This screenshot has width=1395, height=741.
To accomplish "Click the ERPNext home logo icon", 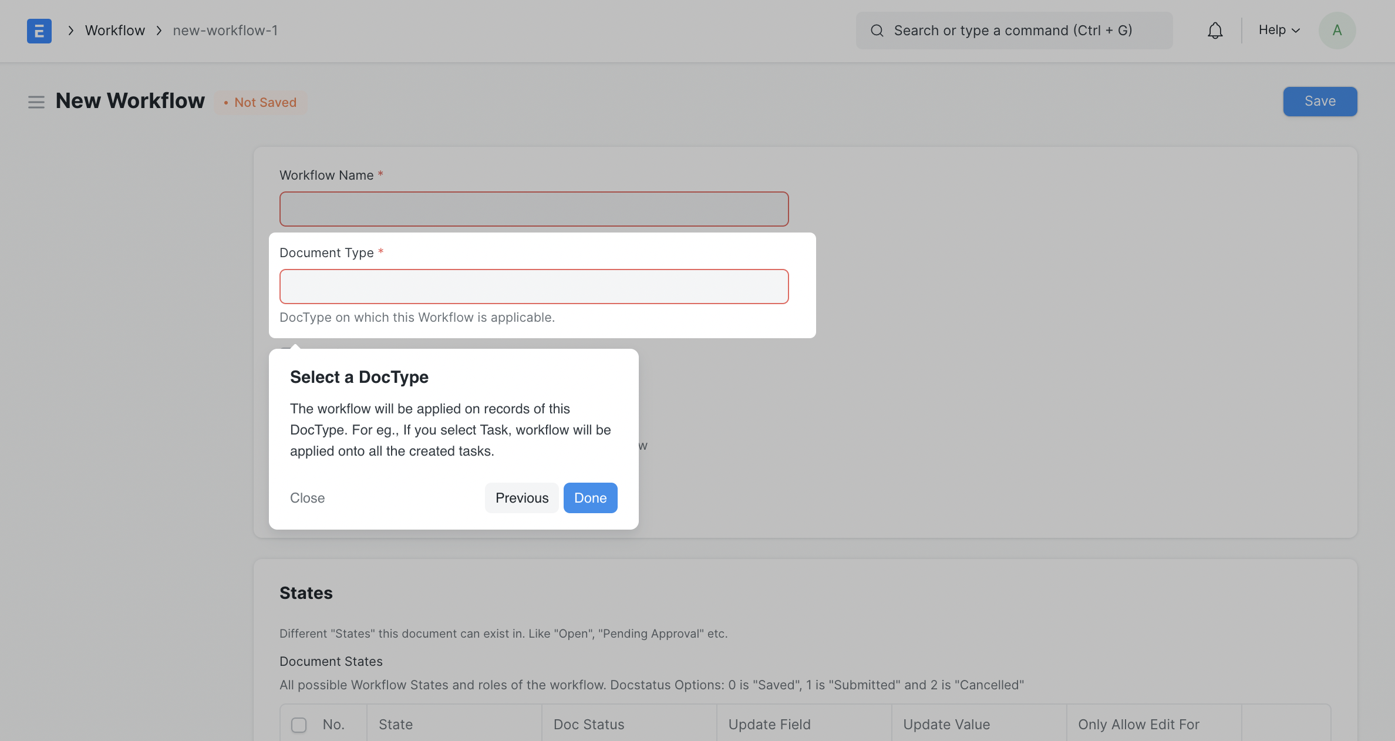I will point(39,31).
